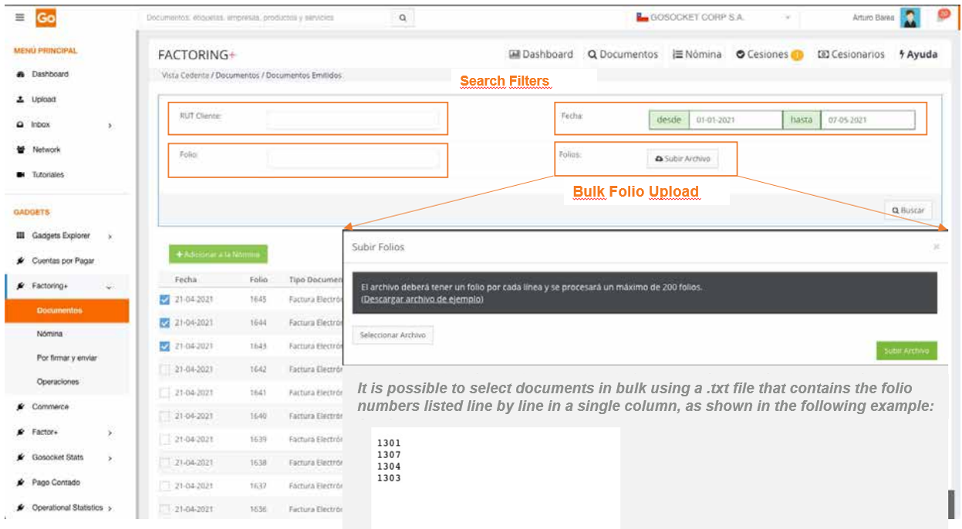The image size is (962, 529).
Task: Open Cuentas por Pagar gadget
Action: (62, 261)
